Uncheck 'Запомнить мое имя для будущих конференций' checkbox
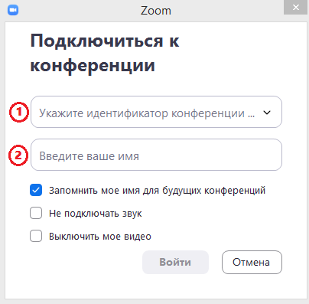Viewport: 309px width, 304px height. click(36, 190)
